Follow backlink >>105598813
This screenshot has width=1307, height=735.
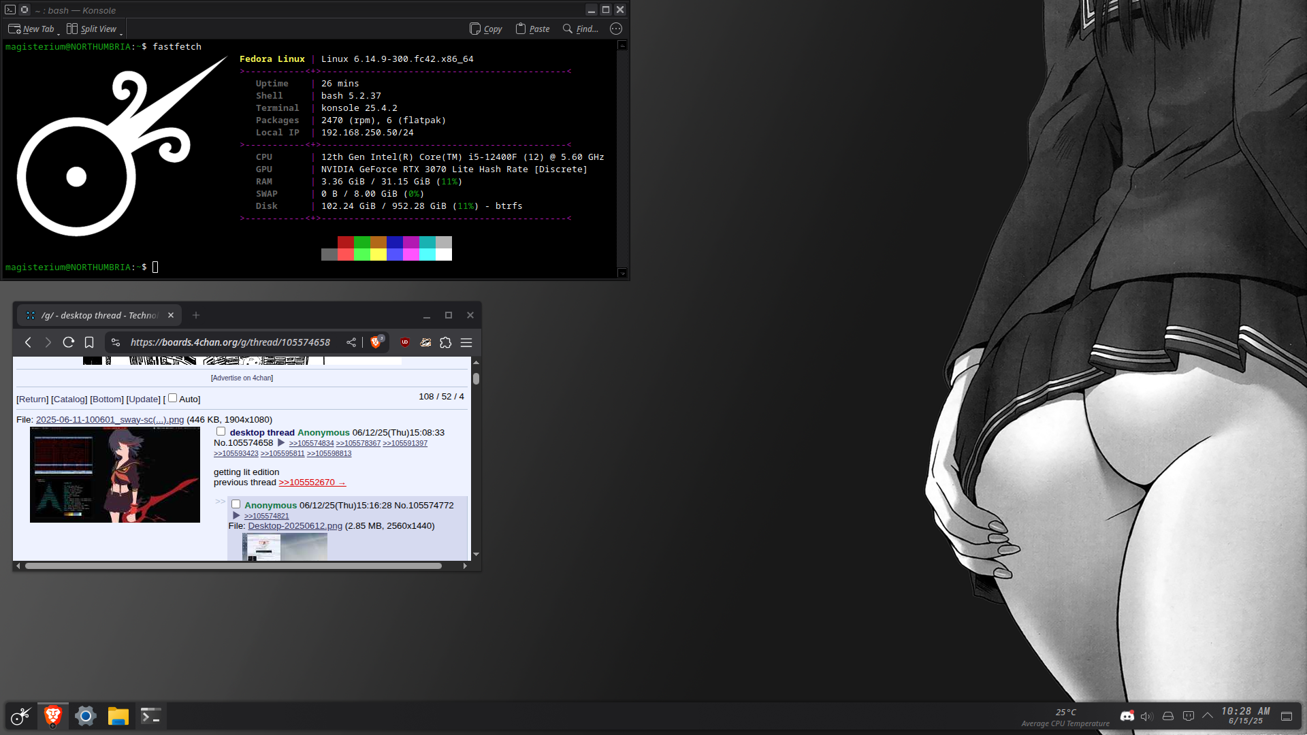(329, 453)
